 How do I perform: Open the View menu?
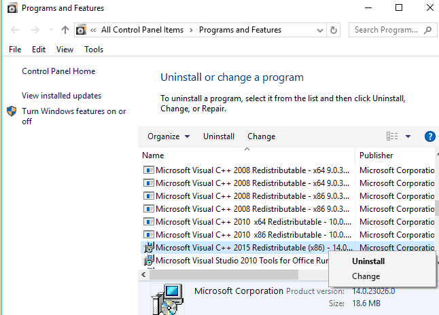65,50
